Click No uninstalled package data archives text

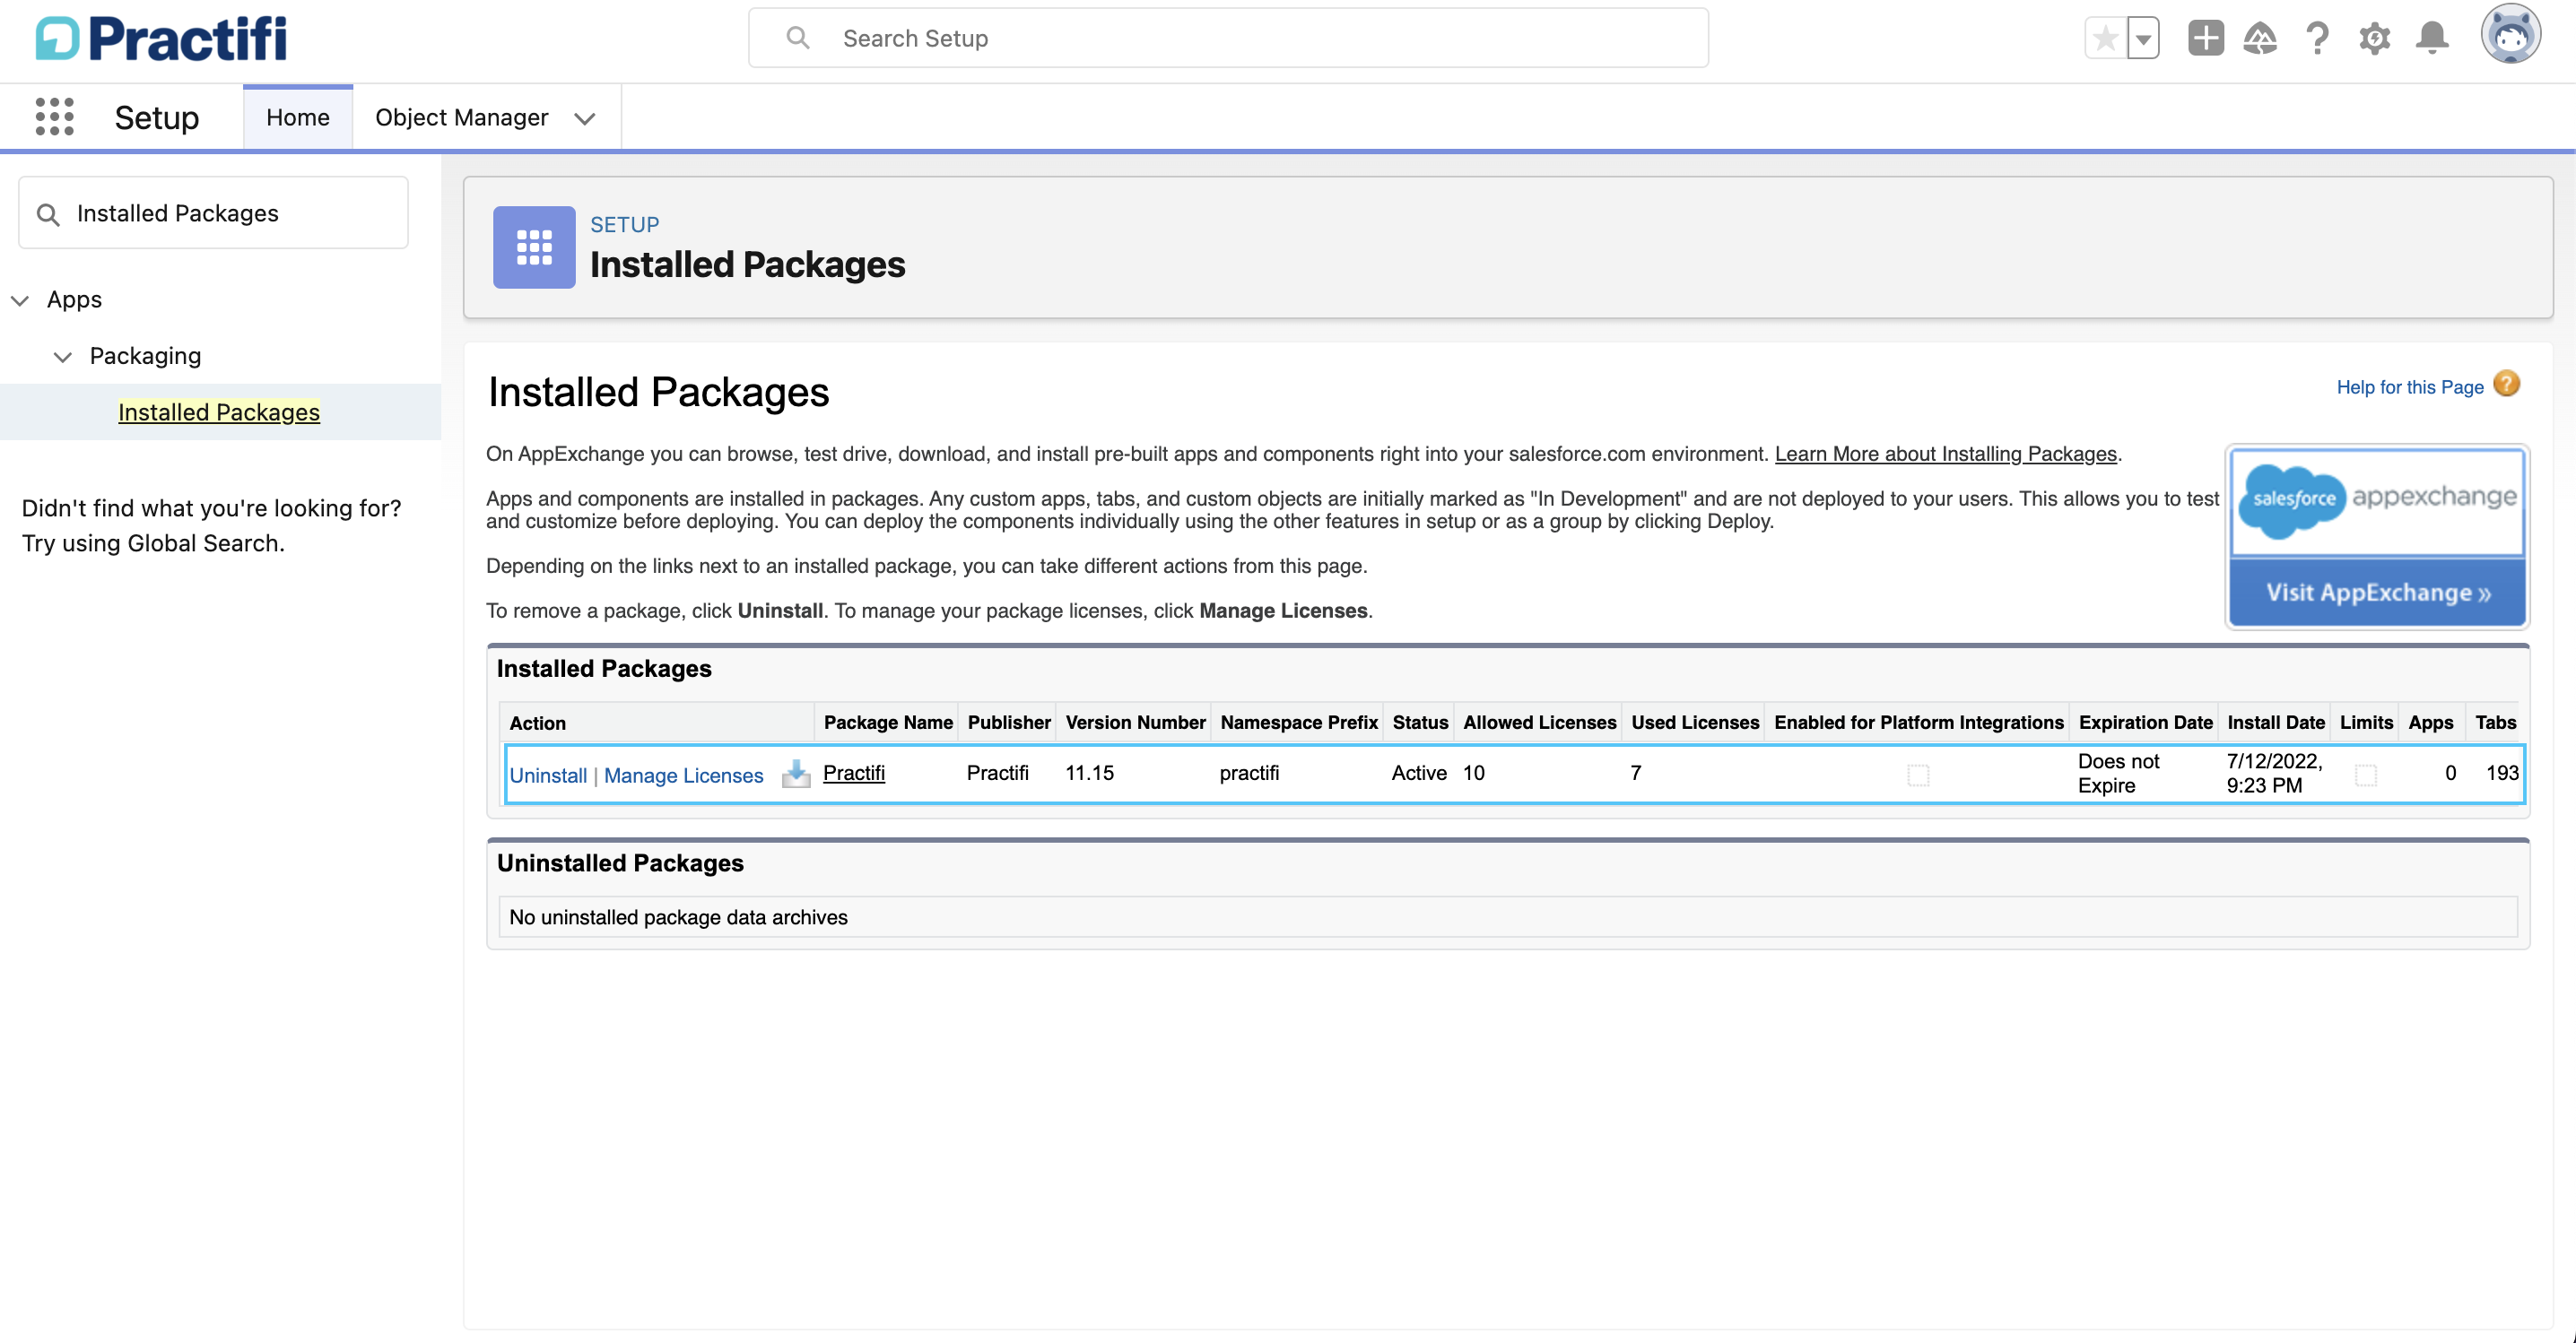tap(678, 917)
